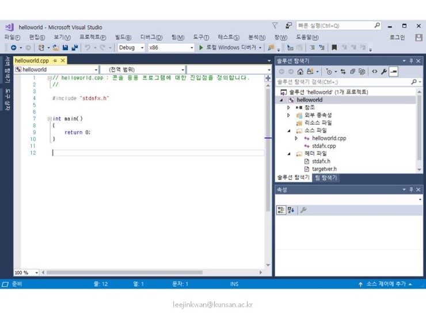426x319 pixels.
Task: Open the (전역 범위) scope dropdown
Action: (183, 70)
